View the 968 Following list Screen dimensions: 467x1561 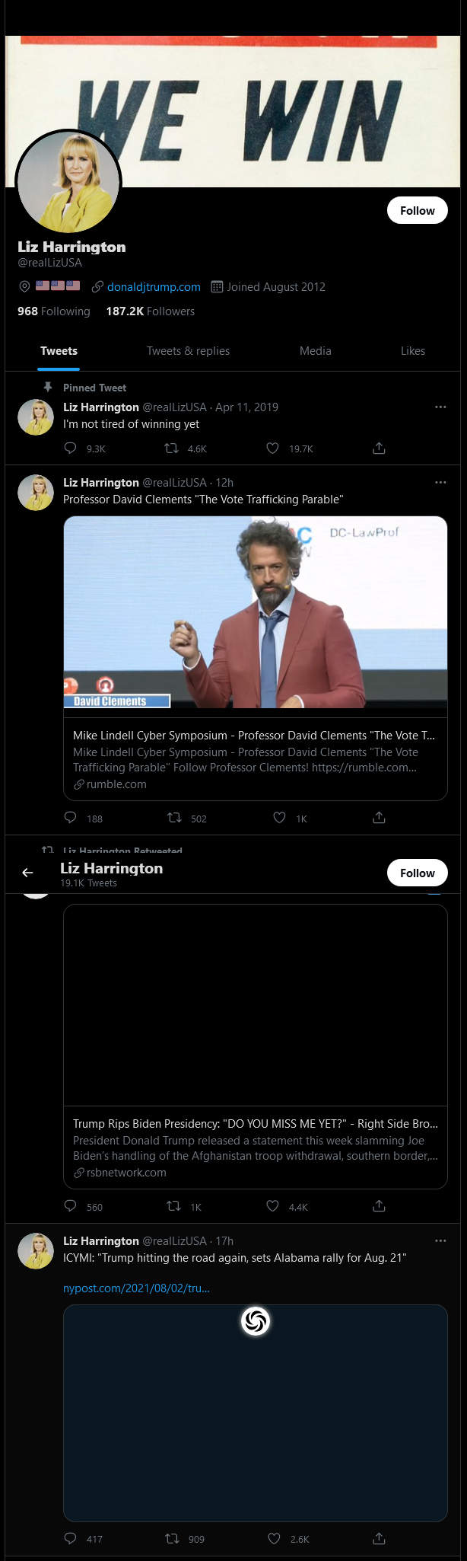point(54,311)
